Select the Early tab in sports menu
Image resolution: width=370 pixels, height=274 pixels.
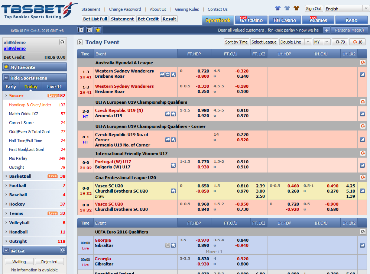[x=11, y=87]
